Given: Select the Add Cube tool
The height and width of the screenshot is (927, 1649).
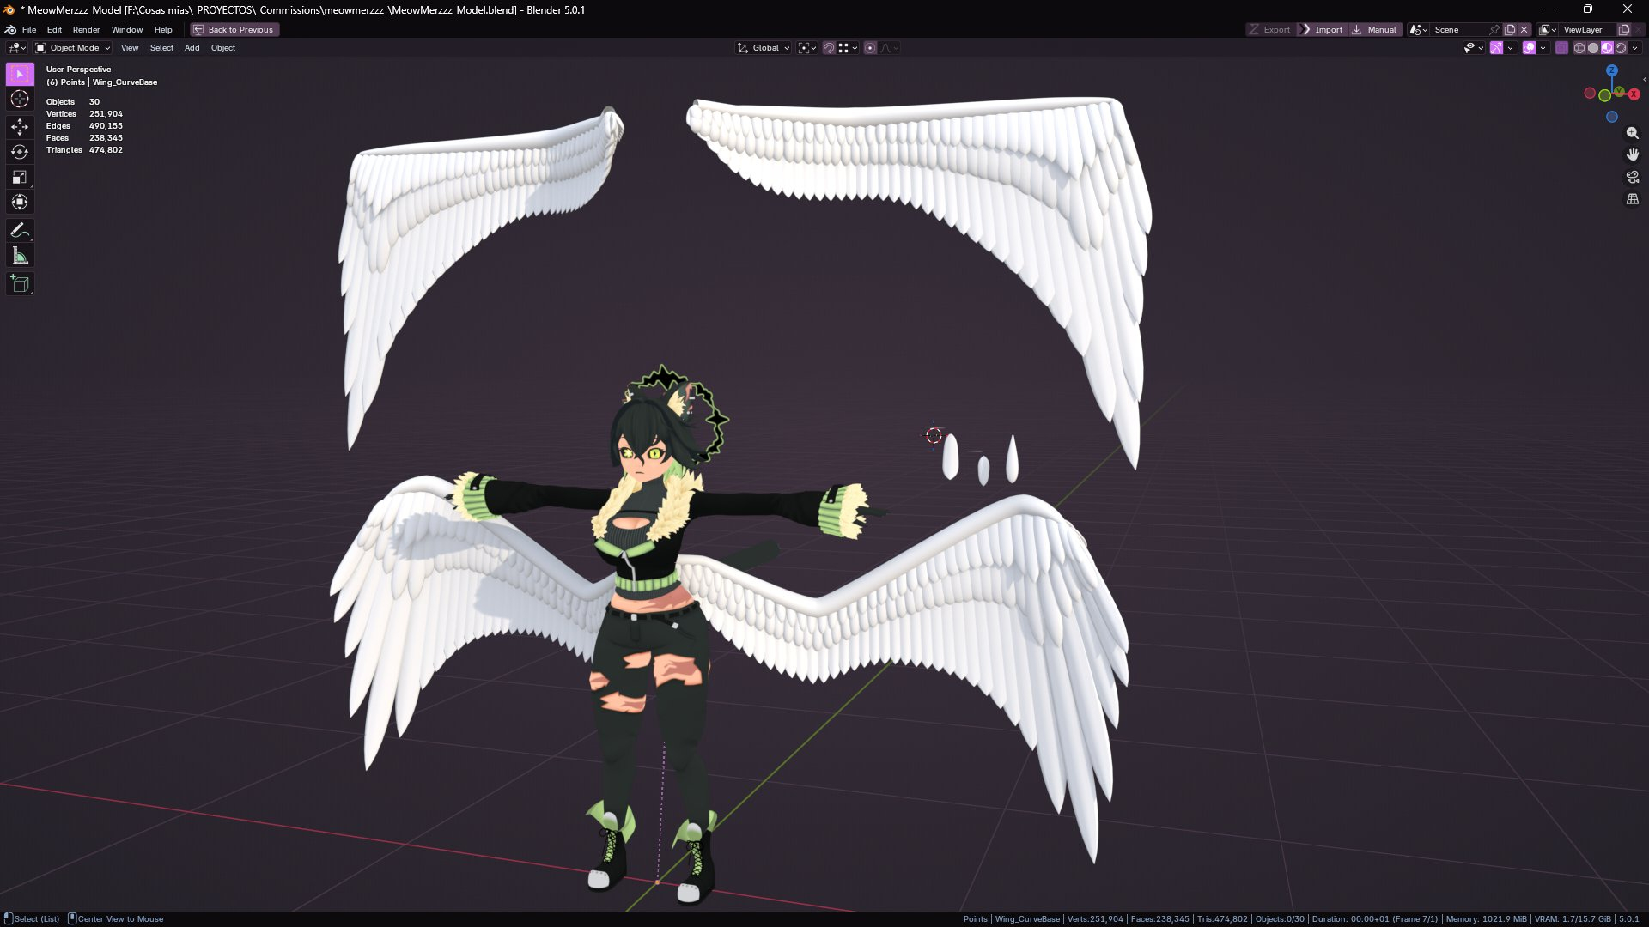Looking at the screenshot, I should (20, 284).
